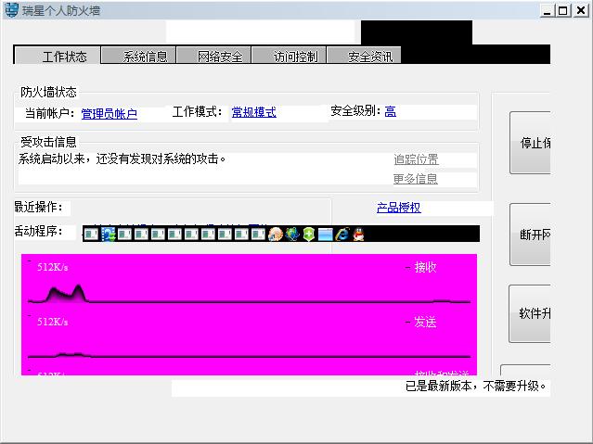The image size is (593, 444).
Task: Select the blue window program icon
Action: pyautogui.click(x=325, y=235)
